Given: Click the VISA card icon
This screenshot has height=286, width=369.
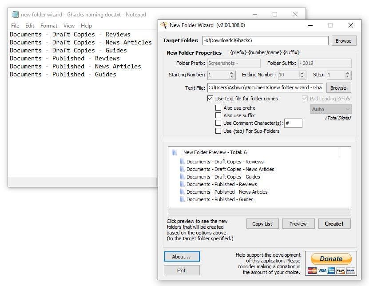Looking at the screenshot, I should click(x=322, y=271).
